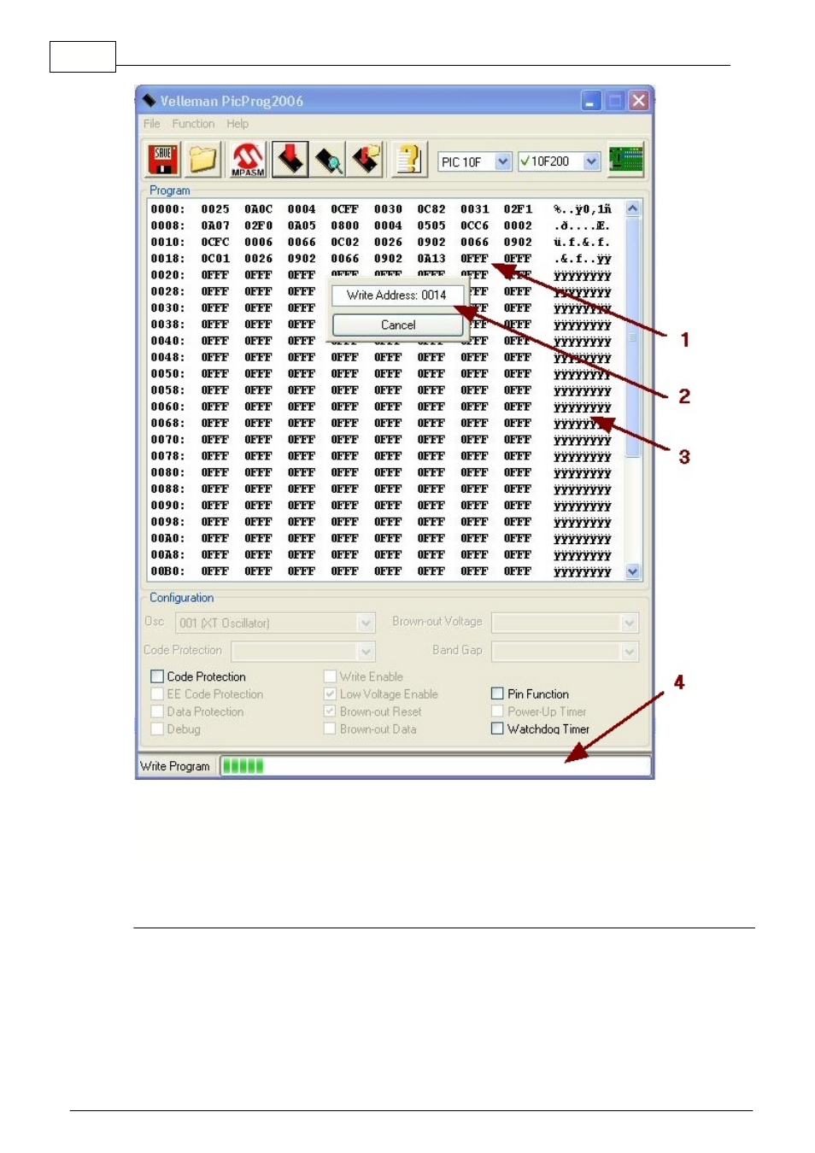The image size is (815, 1153).
Task: Open the Help menu
Action: [x=237, y=124]
